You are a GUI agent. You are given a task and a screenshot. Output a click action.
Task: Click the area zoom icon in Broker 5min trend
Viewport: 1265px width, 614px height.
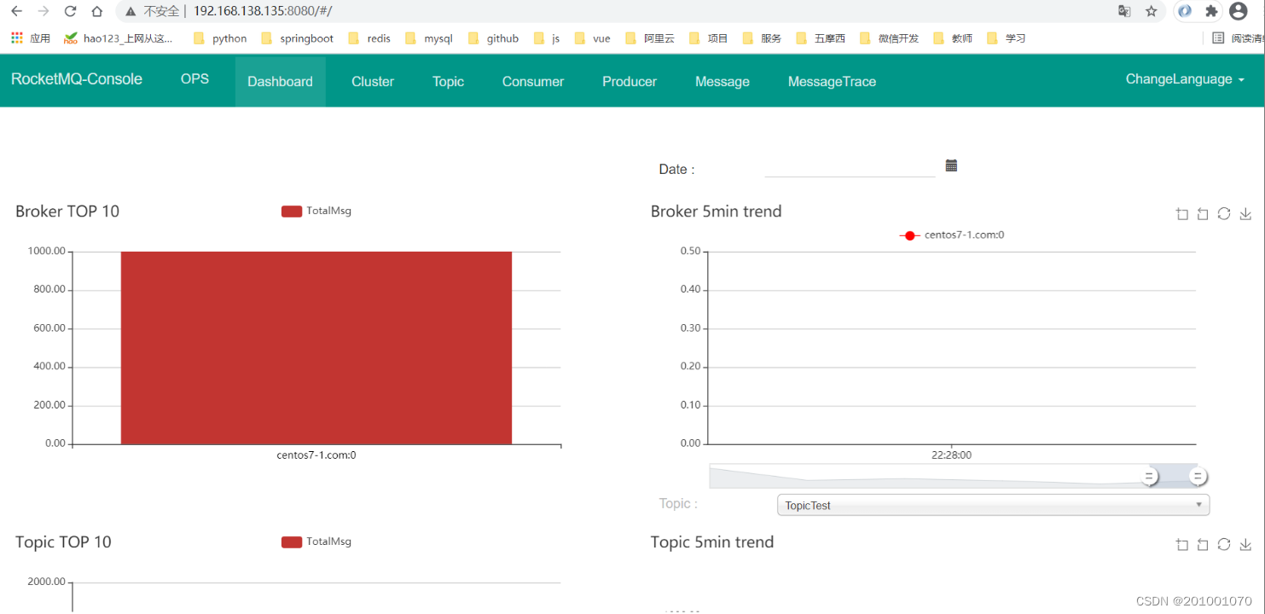pos(1181,214)
